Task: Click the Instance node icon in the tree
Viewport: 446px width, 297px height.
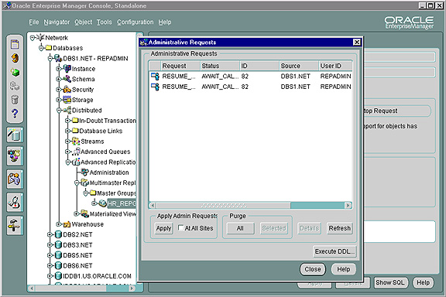Action: click(67, 69)
